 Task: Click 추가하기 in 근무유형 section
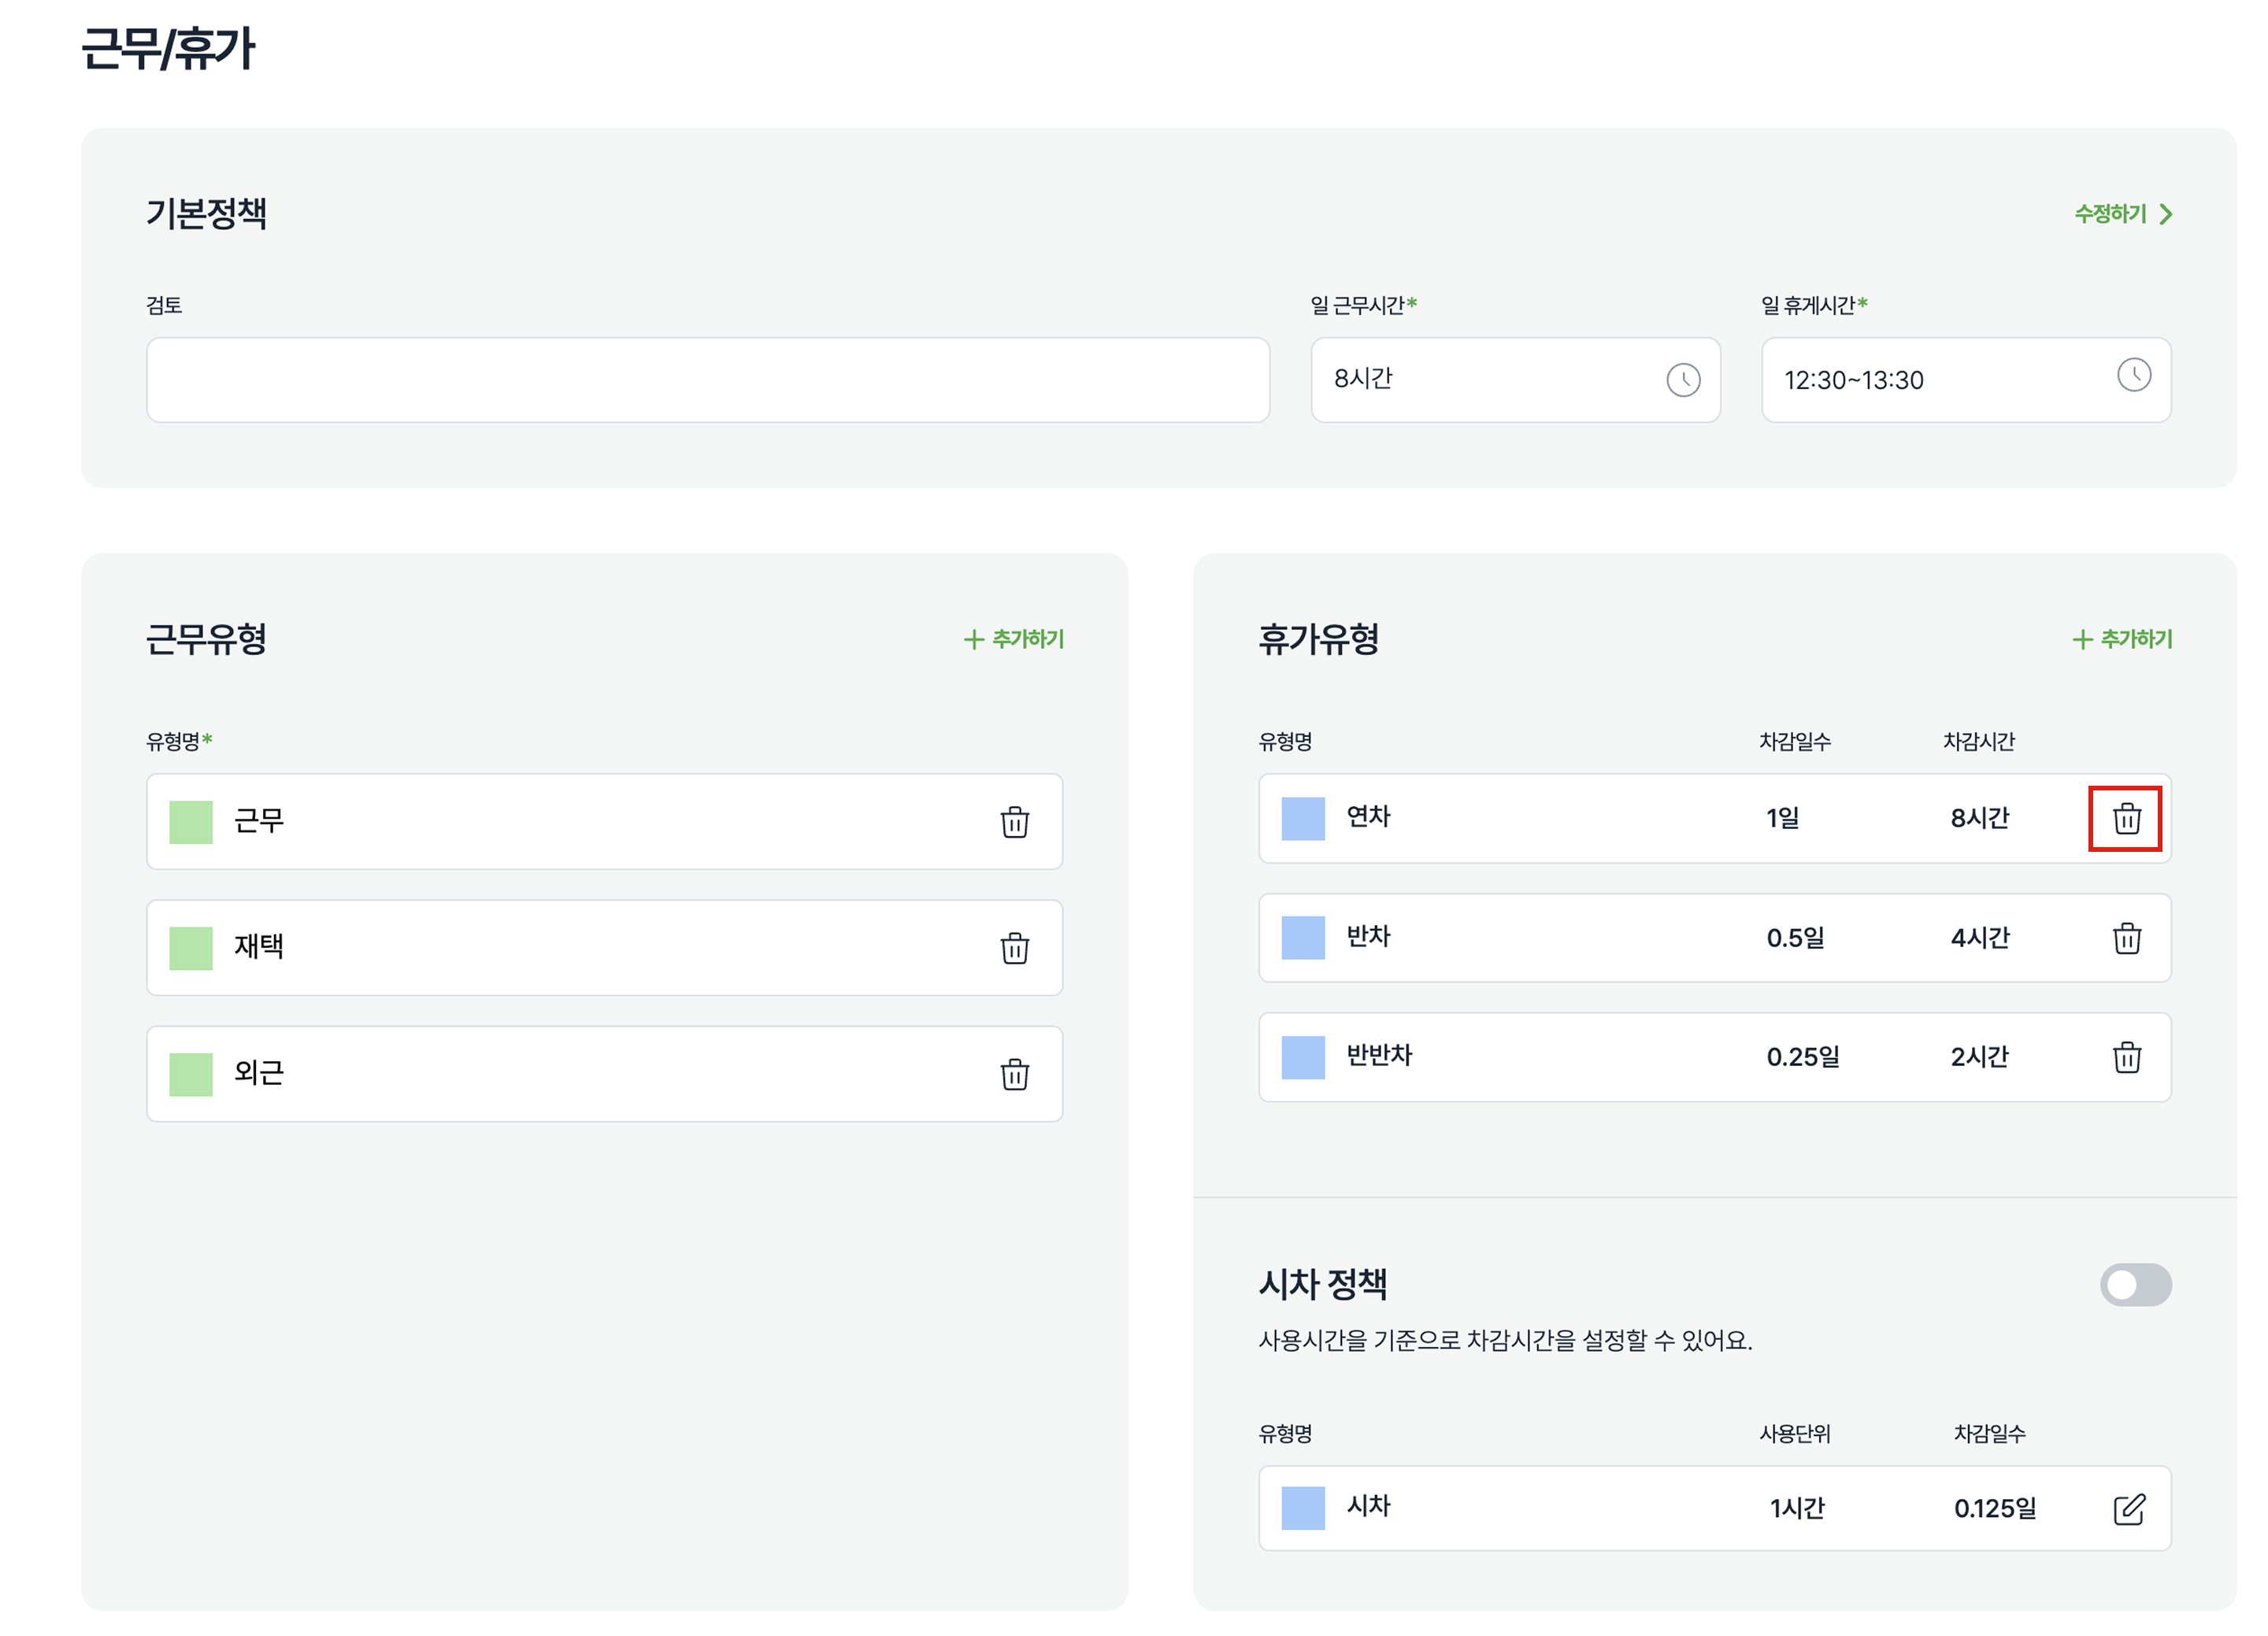[1014, 639]
